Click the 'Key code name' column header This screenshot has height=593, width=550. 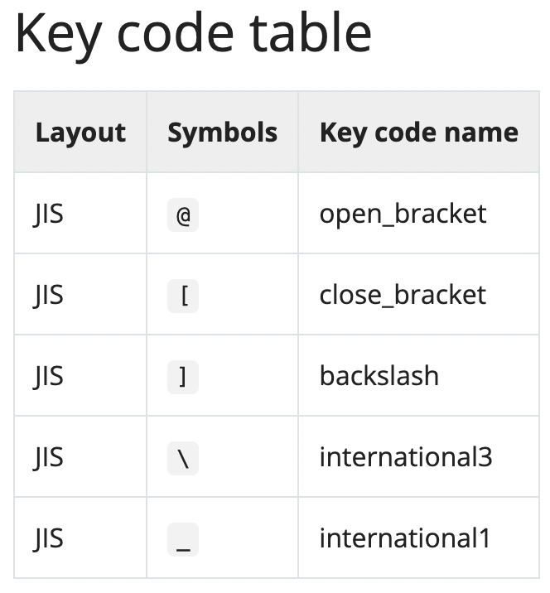pyautogui.click(x=418, y=133)
